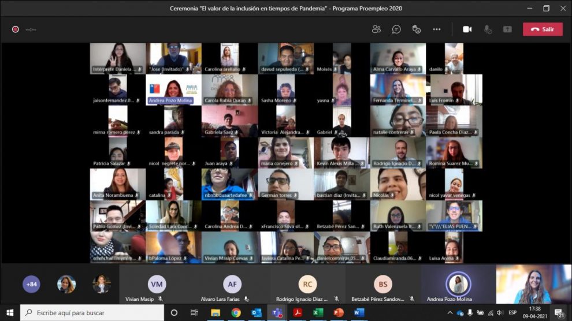The height and width of the screenshot is (321, 572).
Task: Open the meeting chat
Action: pyautogui.click(x=396, y=29)
